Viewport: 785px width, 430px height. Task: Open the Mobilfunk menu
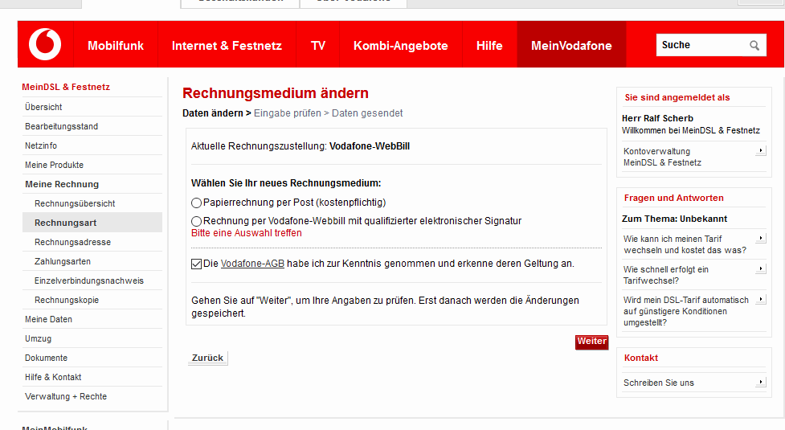pyautogui.click(x=116, y=46)
